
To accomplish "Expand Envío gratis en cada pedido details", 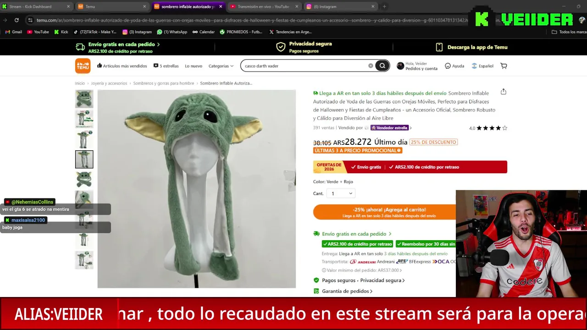I will pyautogui.click(x=353, y=234).
